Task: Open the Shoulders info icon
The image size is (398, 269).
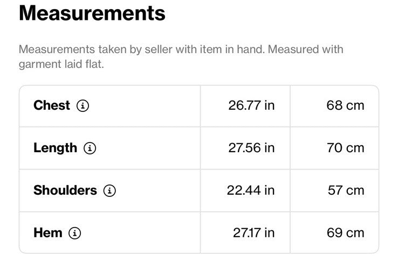Action: pos(109,190)
